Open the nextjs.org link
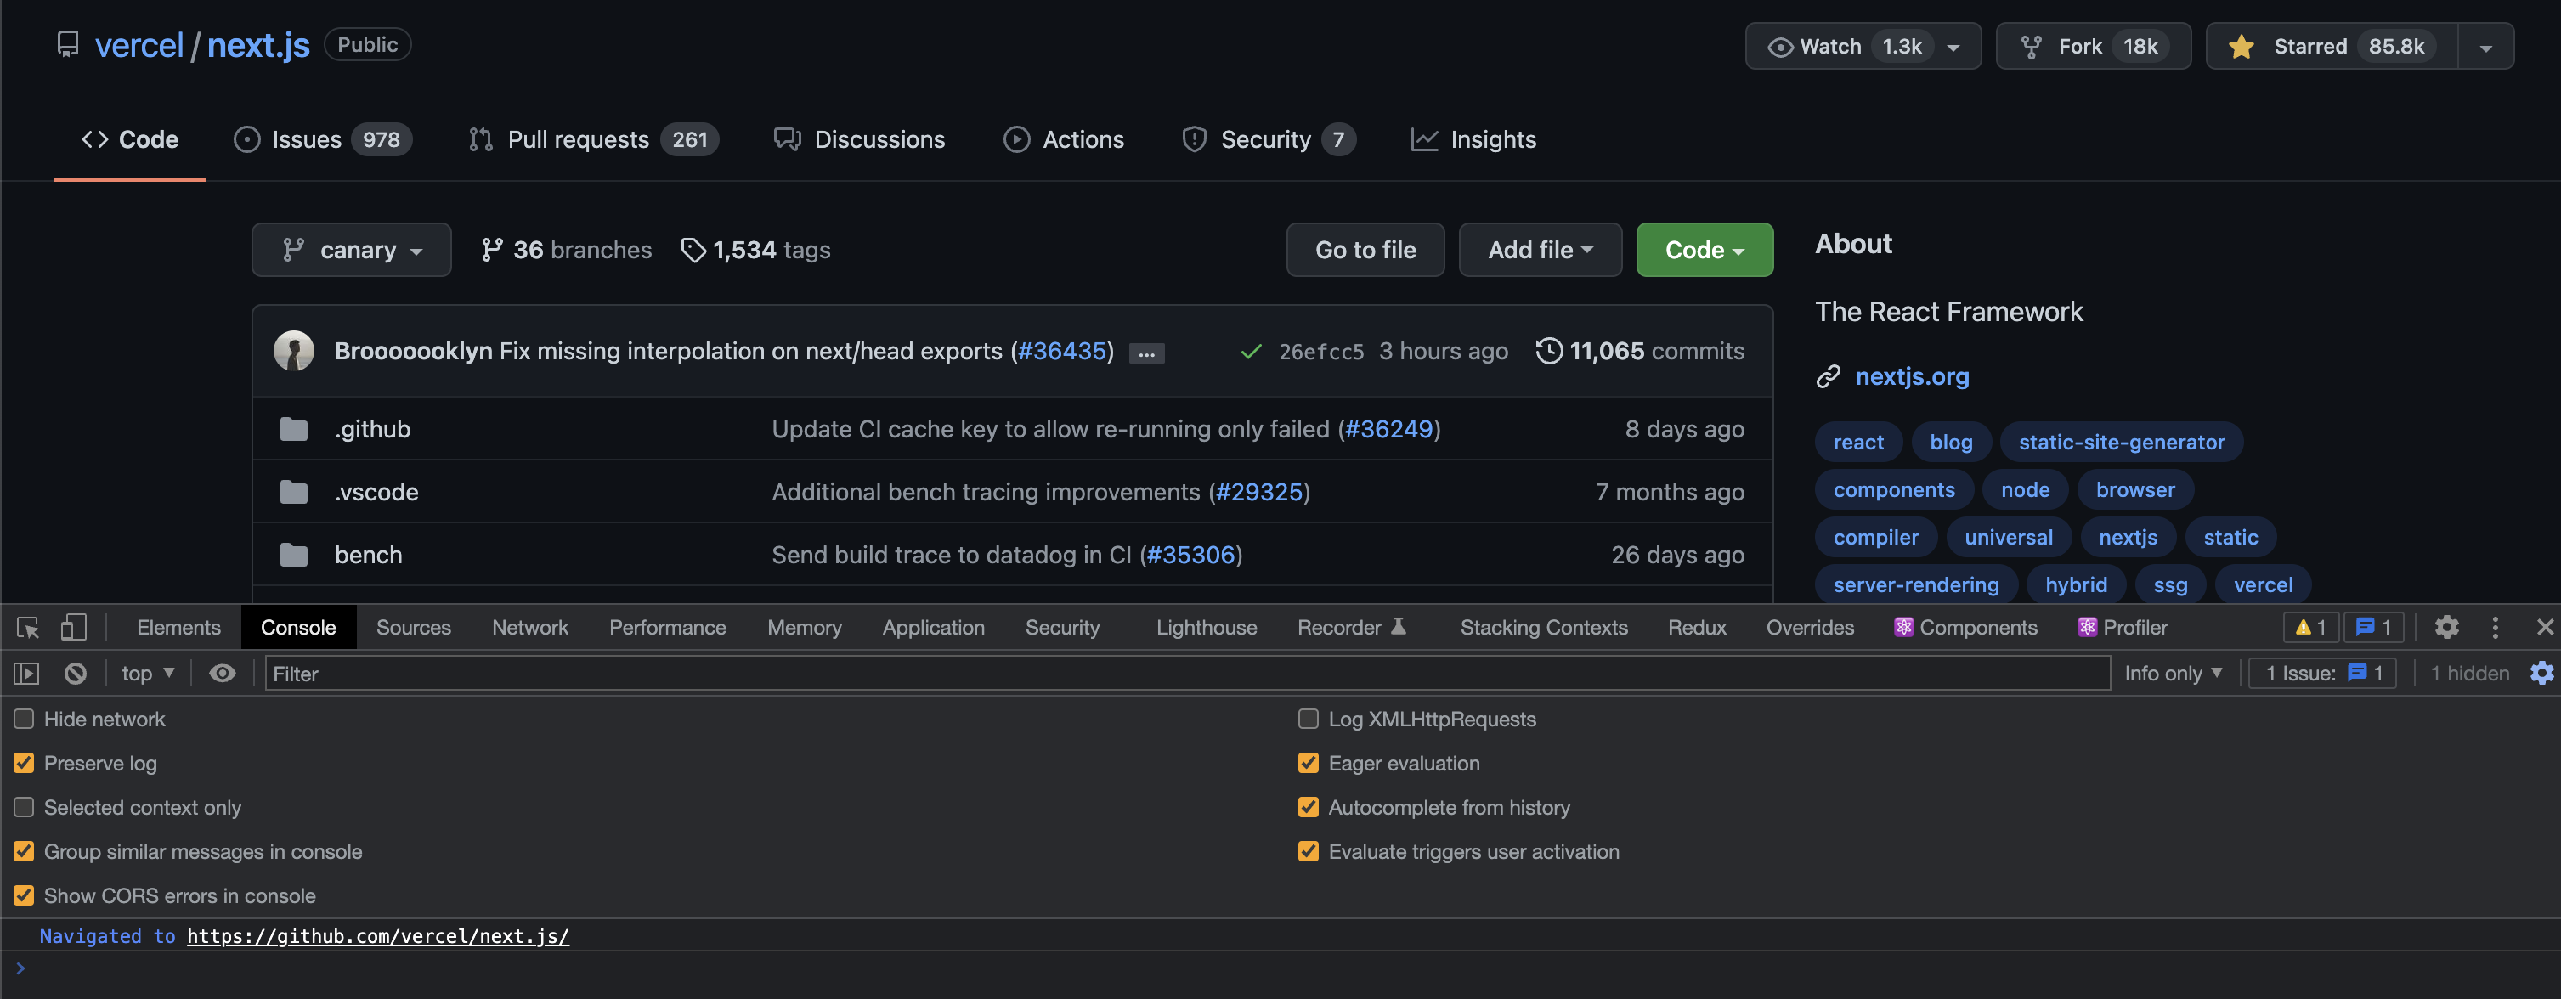 click(x=1912, y=375)
